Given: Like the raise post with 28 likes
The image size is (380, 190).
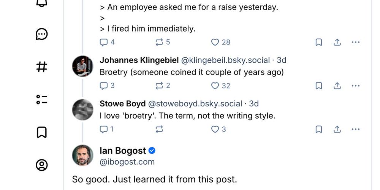Looking at the screenshot, I should click(215, 42).
